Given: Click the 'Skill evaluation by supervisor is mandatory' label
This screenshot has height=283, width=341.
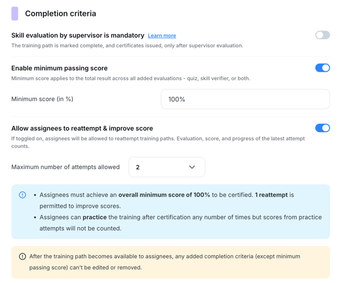Looking at the screenshot, I should click(78, 36).
